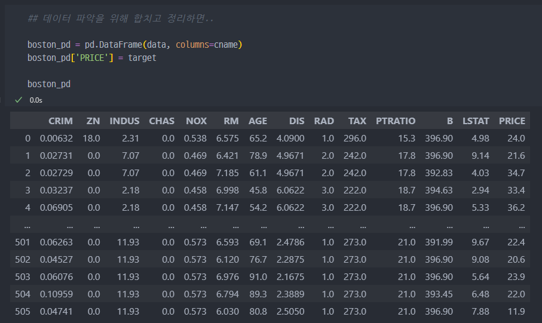Select the ZN column header
The width and height of the screenshot is (542, 323).
point(93,121)
